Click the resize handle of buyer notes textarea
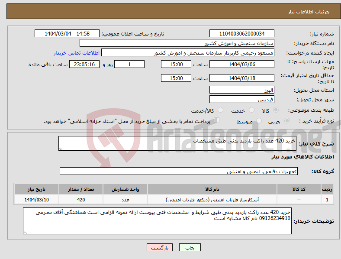The image size is (341, 259). (x=25, y=232)
